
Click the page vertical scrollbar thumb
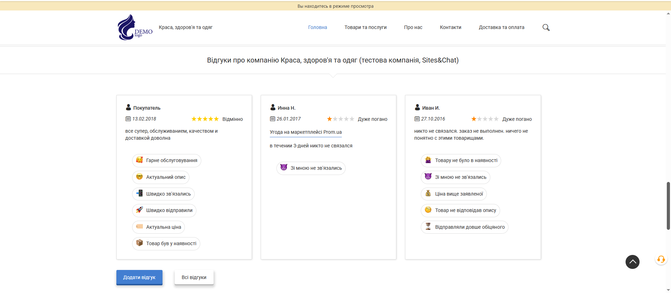(668, 206)
